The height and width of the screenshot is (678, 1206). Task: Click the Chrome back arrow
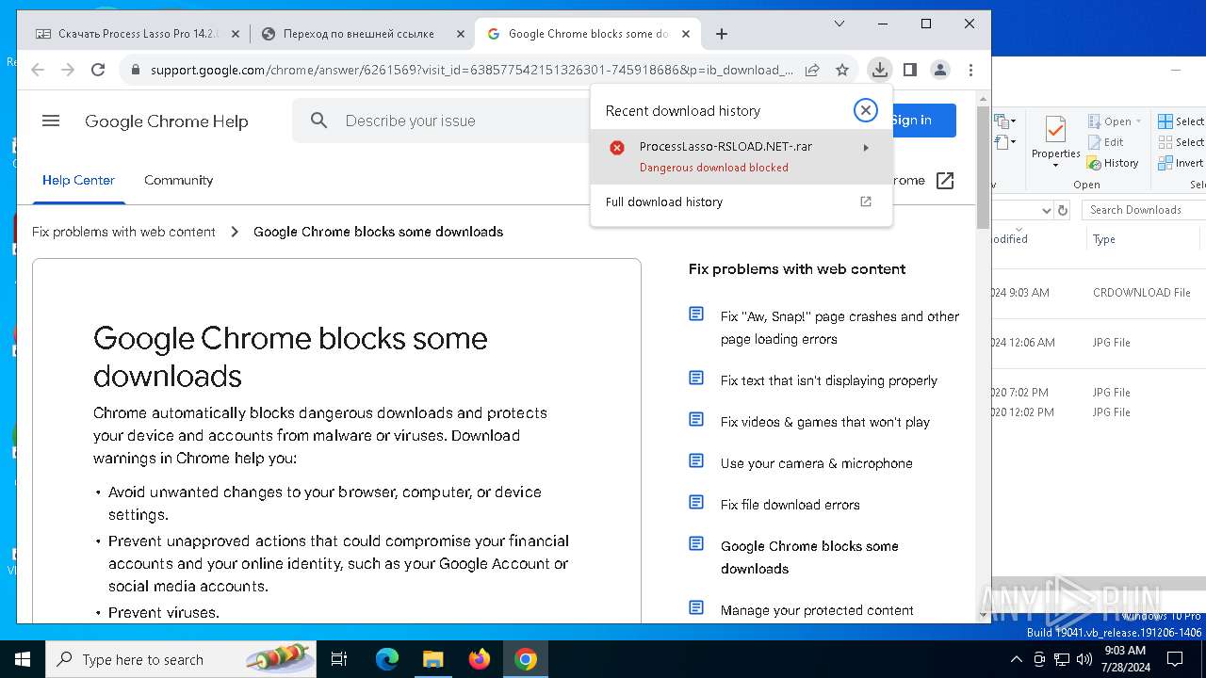coord(38,70)
